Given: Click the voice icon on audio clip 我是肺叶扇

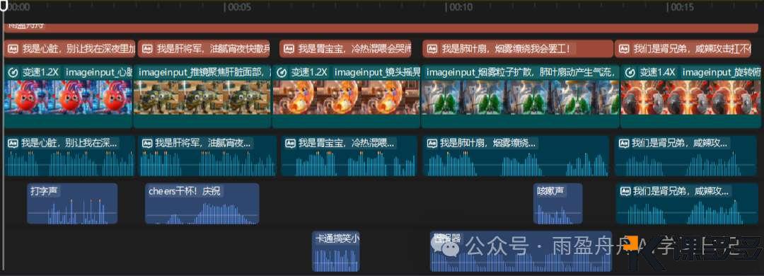Looking at the screenshot, I should [x=432, y=144].
